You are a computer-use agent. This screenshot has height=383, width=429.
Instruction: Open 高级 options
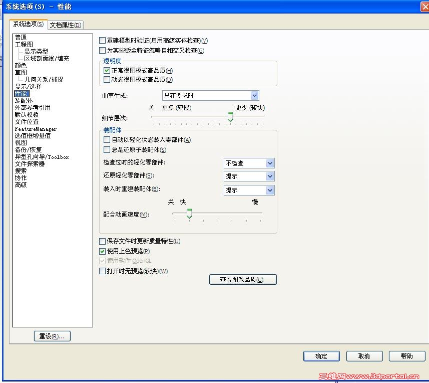click(21, 185)
